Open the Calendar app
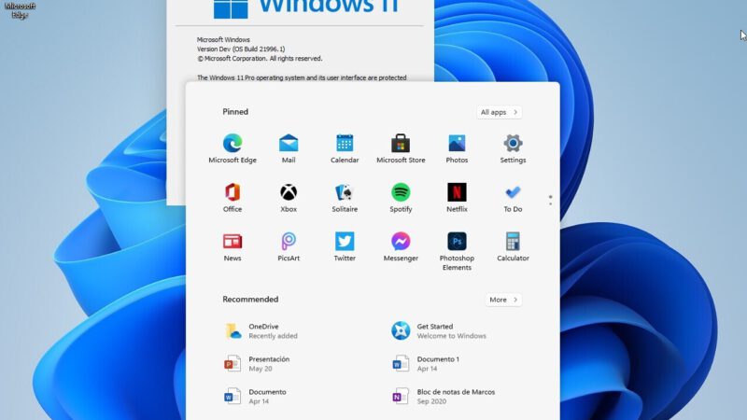The image size is (747, 420). (345, 149)
